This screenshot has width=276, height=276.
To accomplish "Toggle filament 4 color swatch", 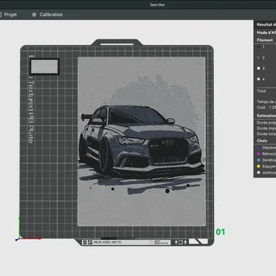I will [x=259, y=79].
